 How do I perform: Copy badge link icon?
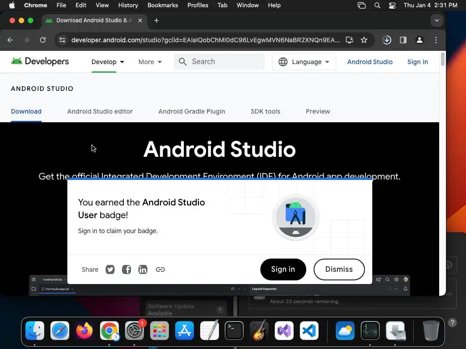pos(160,269)
